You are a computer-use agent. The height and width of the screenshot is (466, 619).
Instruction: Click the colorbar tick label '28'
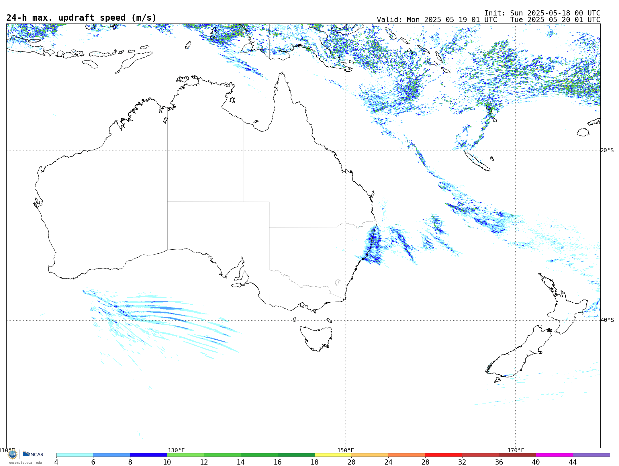pyautogui.click(x=425, y=462)
